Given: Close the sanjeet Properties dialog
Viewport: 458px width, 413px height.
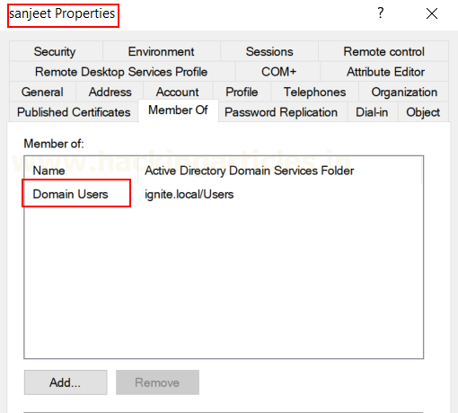Looking at the screenshot, I should tap(432, 13).
